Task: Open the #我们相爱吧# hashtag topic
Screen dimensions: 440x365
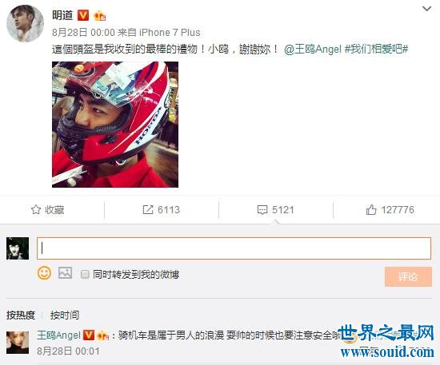Action: coord(376,50)
